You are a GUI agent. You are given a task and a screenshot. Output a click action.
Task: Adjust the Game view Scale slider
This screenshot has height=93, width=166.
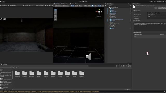[x=30, y=6]
